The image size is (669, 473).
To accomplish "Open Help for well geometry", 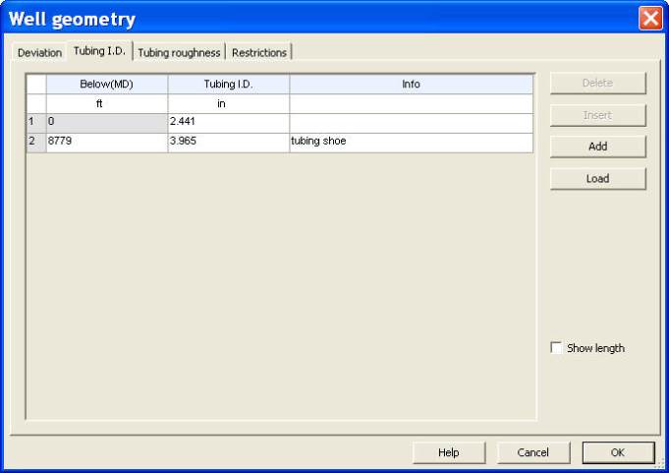I will coord(448,452).
